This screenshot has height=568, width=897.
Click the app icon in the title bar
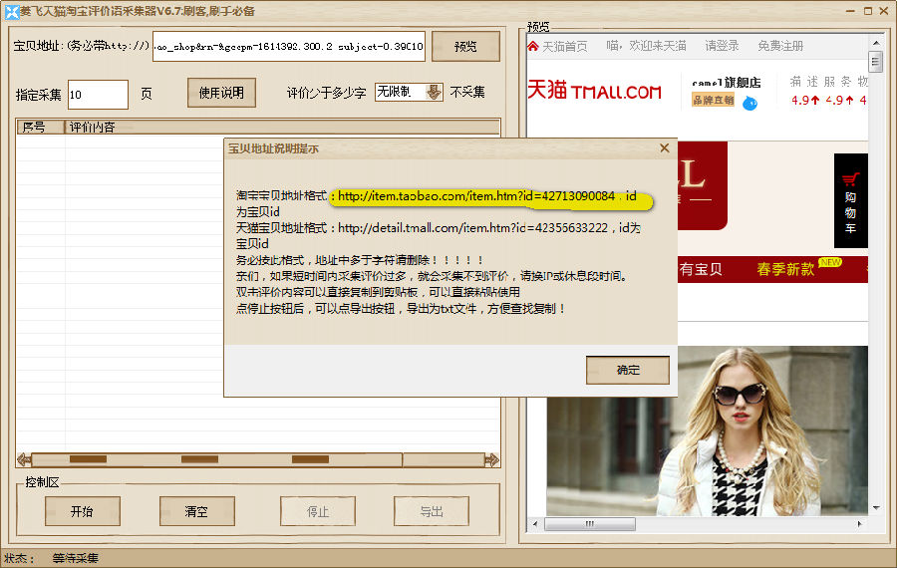[12, 10]
